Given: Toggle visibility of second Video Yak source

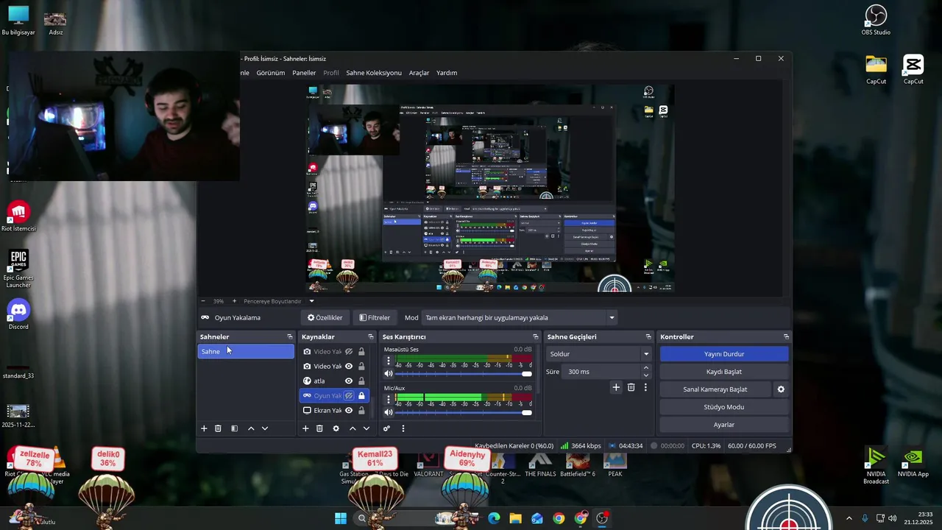Looking at the screenshot, I should point(349,367).
